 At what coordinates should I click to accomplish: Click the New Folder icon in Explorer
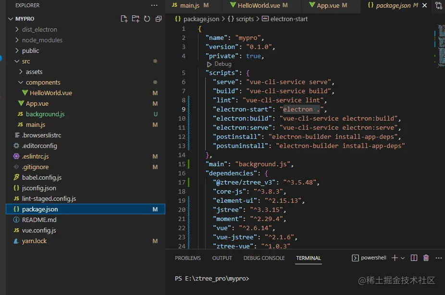click(136, 19)
